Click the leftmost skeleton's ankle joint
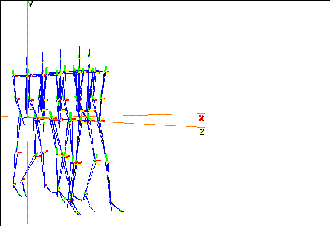Image resolution: width=330 pixels, height=226 pixels. pyautogui.click(x=14, y=184)
